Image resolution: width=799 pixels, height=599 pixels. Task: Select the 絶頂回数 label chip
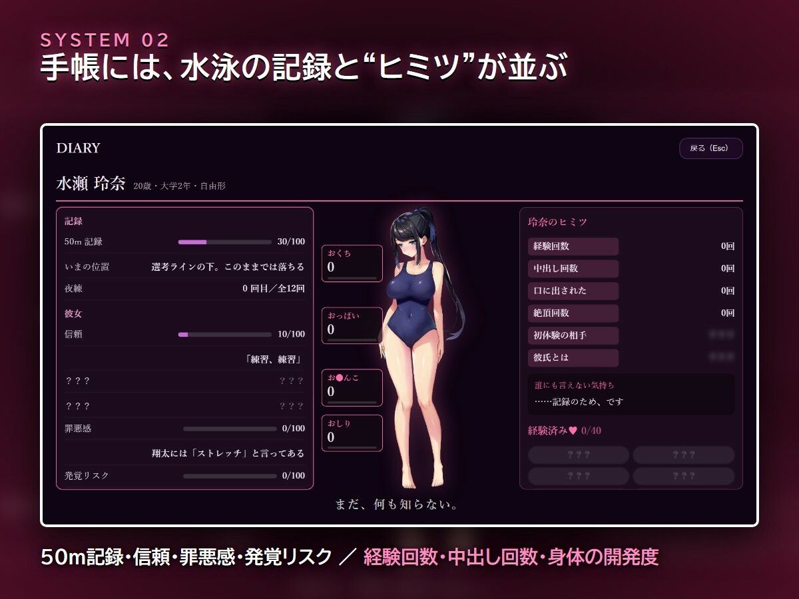(573, 313)
